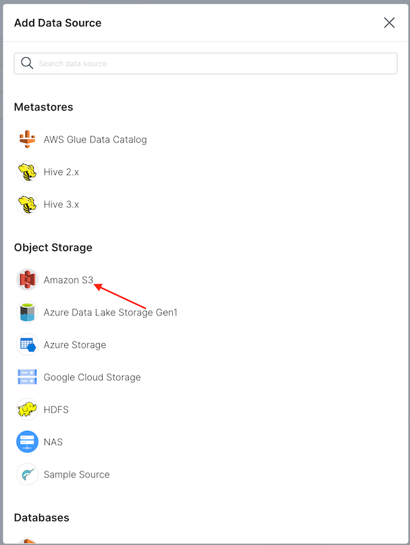Choose the Google Cloud Storage label
This screenshot has width=410, height=545.
(x=92, y=378)
